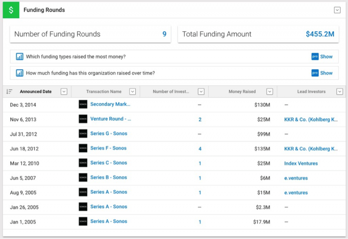Click Sonos logo in Jan 1, 2005 row

83,222
